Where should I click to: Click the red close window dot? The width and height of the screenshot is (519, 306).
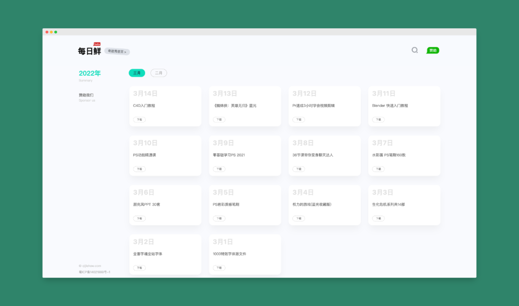(47, 32)
